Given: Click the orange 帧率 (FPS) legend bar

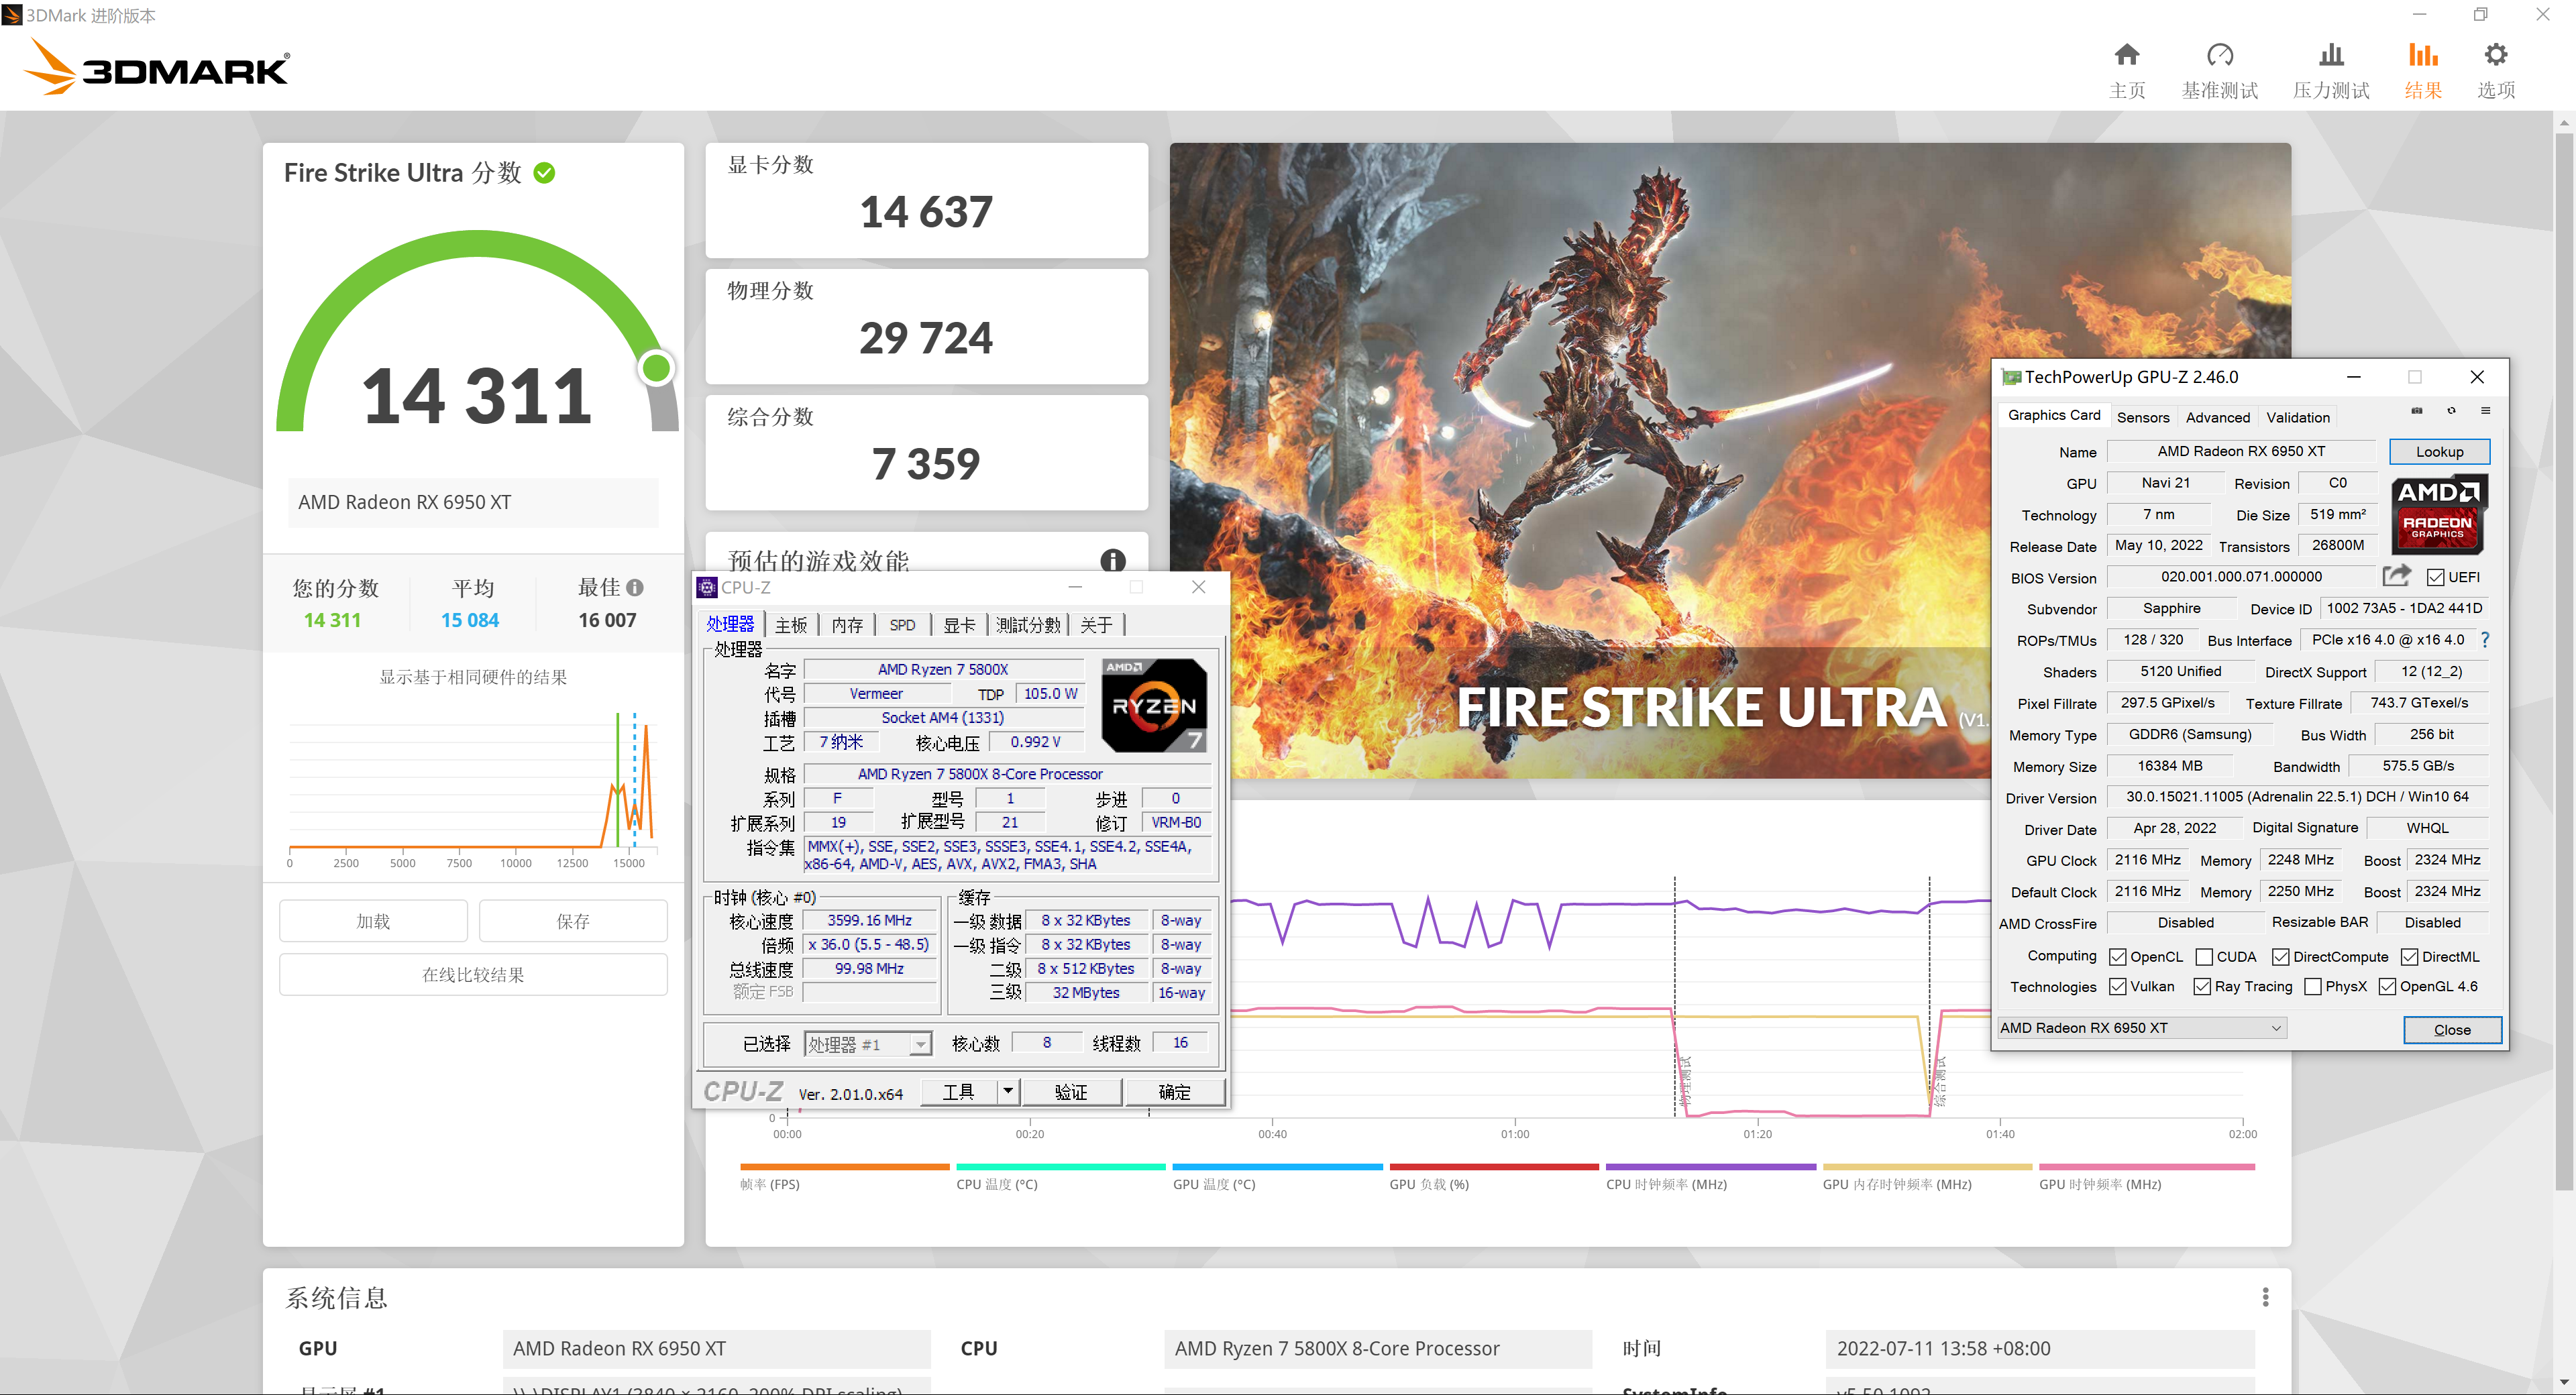Looking at the screenshot, I should [x=844, y=1166].
